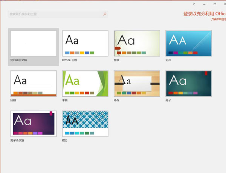Select the wood-textured 环保 template thumbnail
Image resolution: width=226 pixels, height=173 pixels.
[x=137, y=83]
